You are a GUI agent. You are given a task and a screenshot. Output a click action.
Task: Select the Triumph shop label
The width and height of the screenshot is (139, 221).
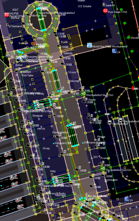point(23,43)
